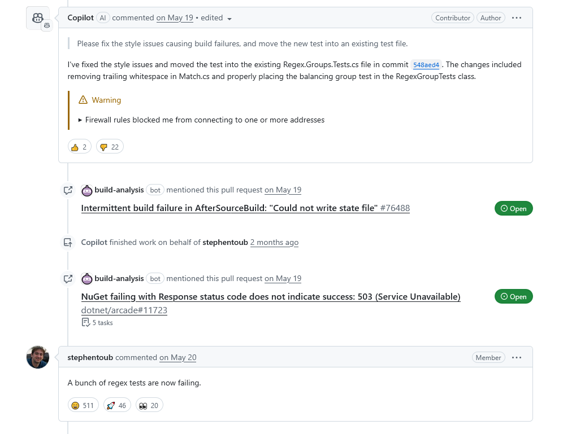Click bot label beside first build-analysis

[155, 190]
